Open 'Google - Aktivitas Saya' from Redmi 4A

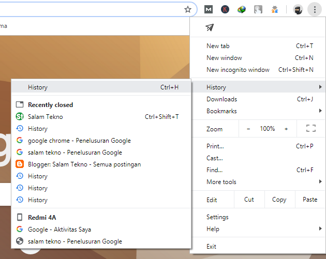pyautogui.click(x=101, y=230)
